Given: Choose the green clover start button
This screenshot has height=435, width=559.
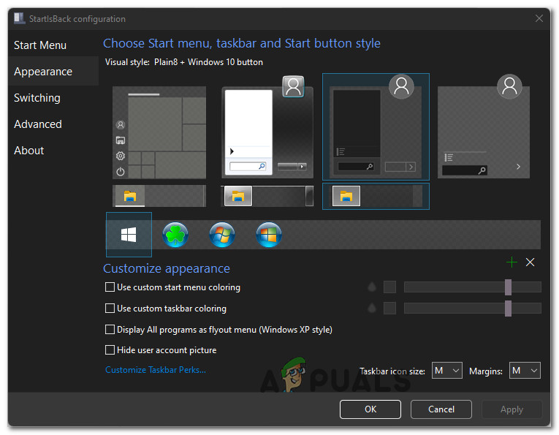Looking at the screenshot, I should (175, 235).
